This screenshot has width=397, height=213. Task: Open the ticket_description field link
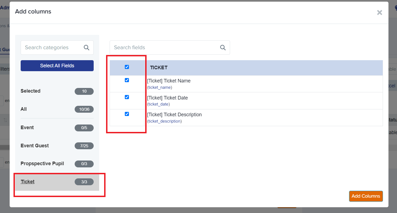pos(164,121)
